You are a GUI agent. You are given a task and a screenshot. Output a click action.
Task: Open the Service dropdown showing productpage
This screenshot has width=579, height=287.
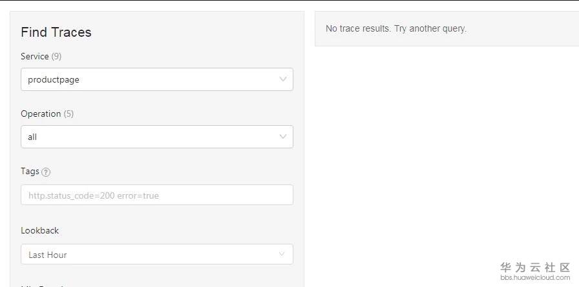(x=149, y=79)
